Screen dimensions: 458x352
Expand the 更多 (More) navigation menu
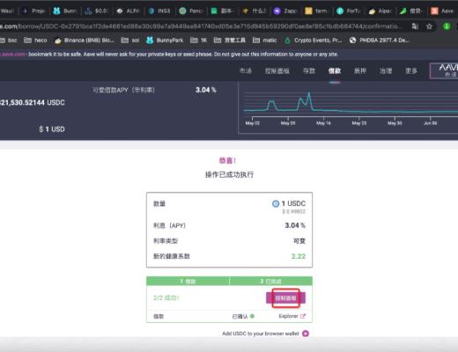(x=411, y=70)
